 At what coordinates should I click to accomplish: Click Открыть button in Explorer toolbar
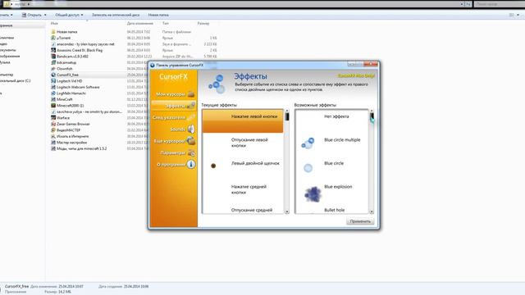(32, 15)
